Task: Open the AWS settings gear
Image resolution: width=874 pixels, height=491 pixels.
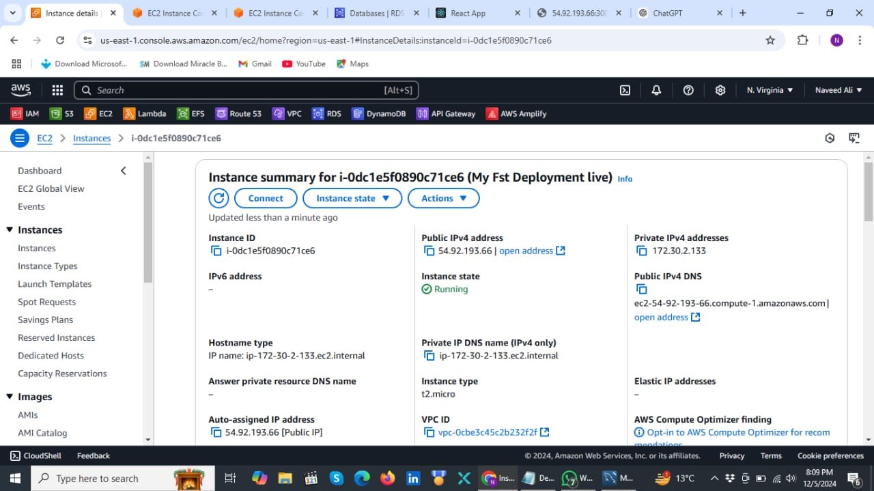Action: click(720, 89)
